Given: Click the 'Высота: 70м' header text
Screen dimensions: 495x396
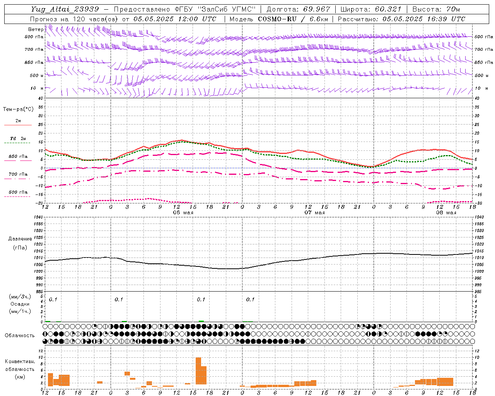Looking at the screenshot, I should [437, 9].
